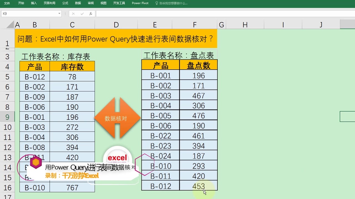
Task: Select row 16 header
Action: tap(7, 188)
